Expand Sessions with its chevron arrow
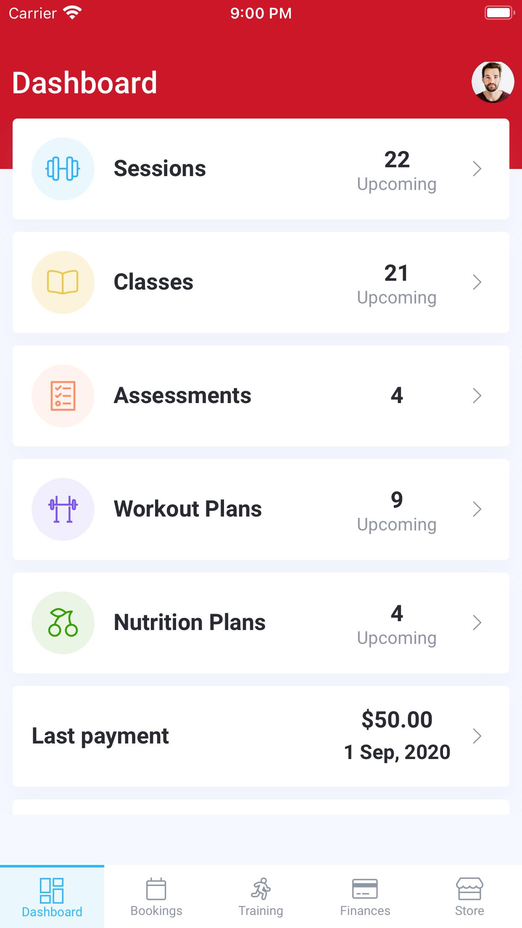522x928 pixels. click(477, 169)
